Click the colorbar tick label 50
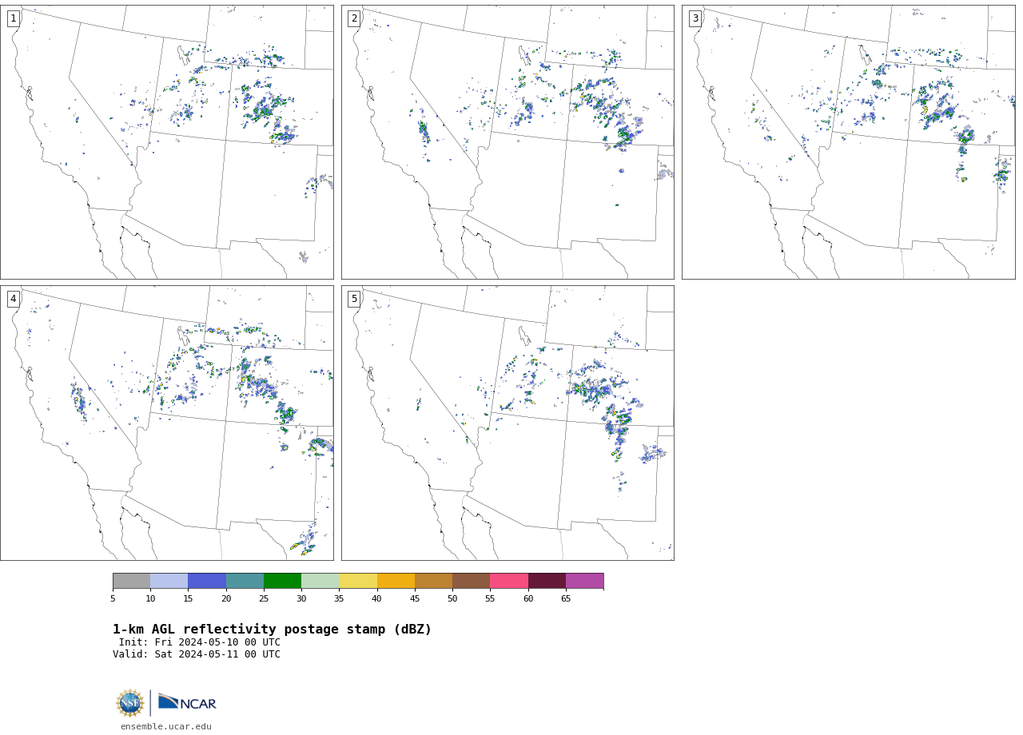1023x735 pixels. coord(452,599)
